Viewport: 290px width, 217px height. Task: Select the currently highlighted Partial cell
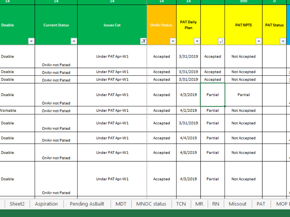coord(213,95)
